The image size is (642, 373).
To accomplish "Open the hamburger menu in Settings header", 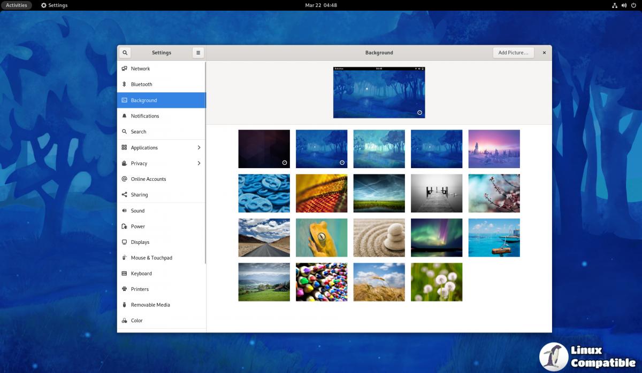I will pyautogui.click(x=198, y=53).
